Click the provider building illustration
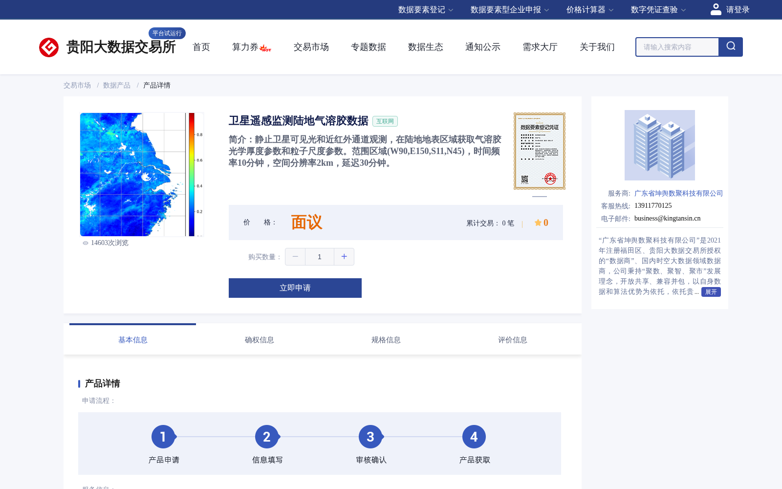Viewport: 782px width, 489px height. click(660, 145)
